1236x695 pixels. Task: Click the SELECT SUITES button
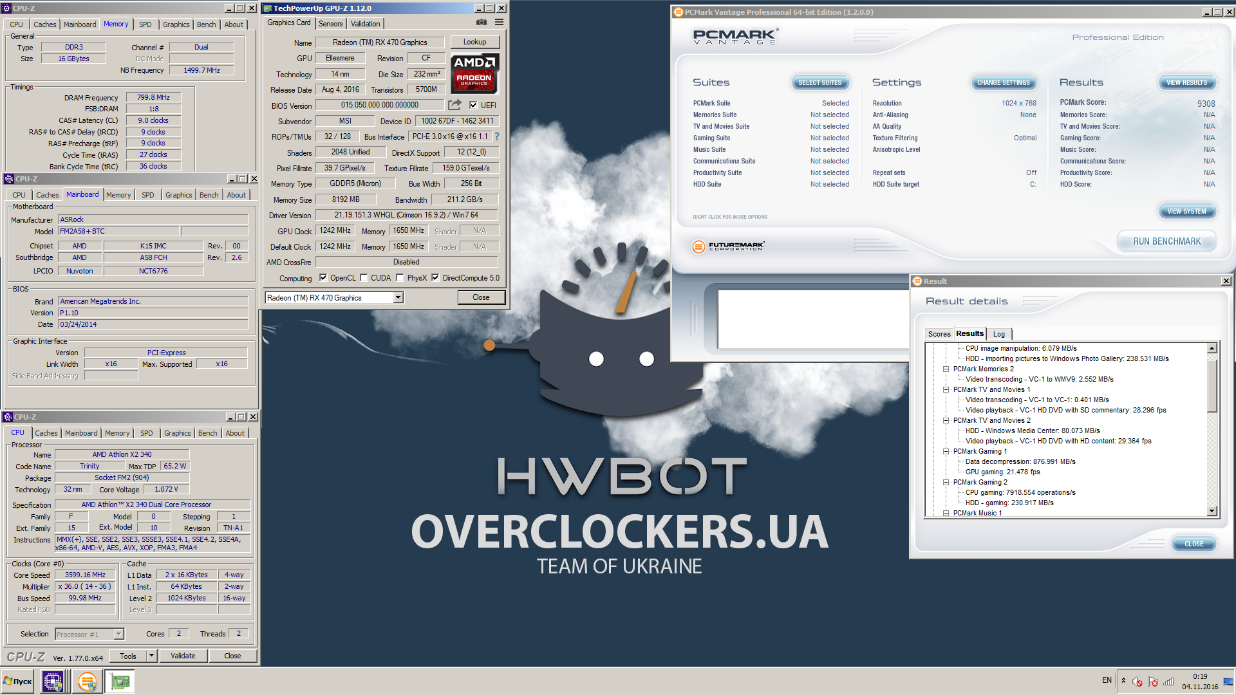coord(820,82)
